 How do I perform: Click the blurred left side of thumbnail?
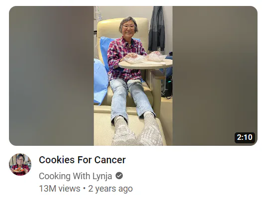coord(51,76)
